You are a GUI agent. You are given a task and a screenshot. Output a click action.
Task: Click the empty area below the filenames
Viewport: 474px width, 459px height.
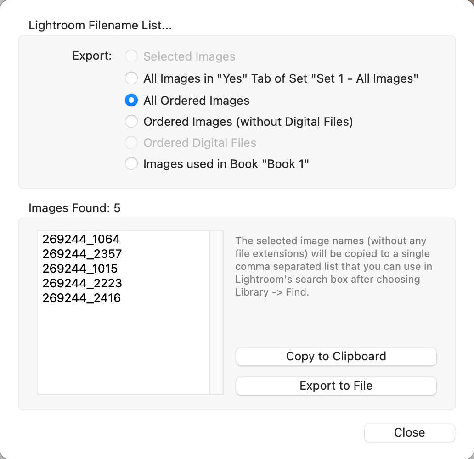tap(123, 349)
